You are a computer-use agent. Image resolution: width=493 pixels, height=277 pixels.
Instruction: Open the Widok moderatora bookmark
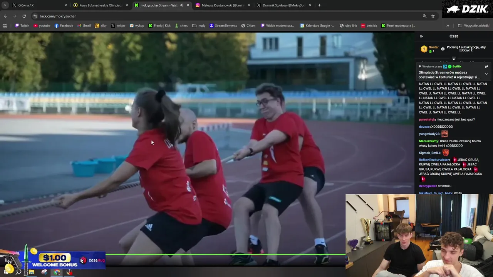tap(277, 26)
